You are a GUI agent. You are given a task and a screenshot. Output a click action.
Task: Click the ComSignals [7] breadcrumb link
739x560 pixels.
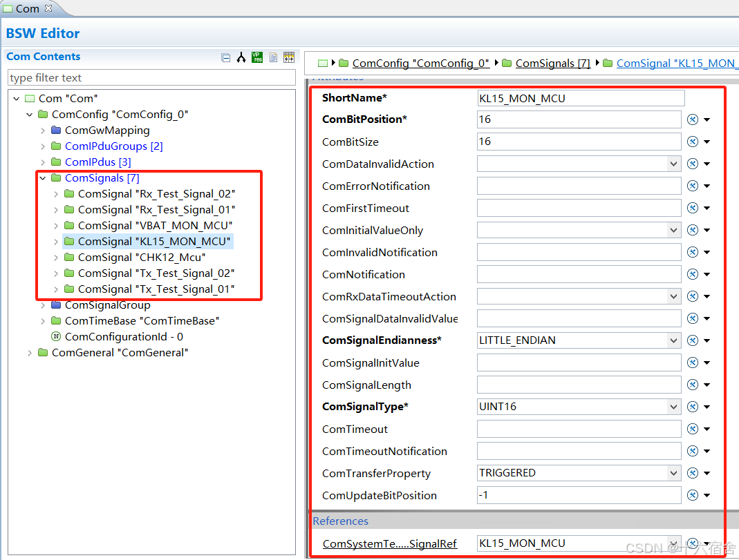tap(552, 63)
